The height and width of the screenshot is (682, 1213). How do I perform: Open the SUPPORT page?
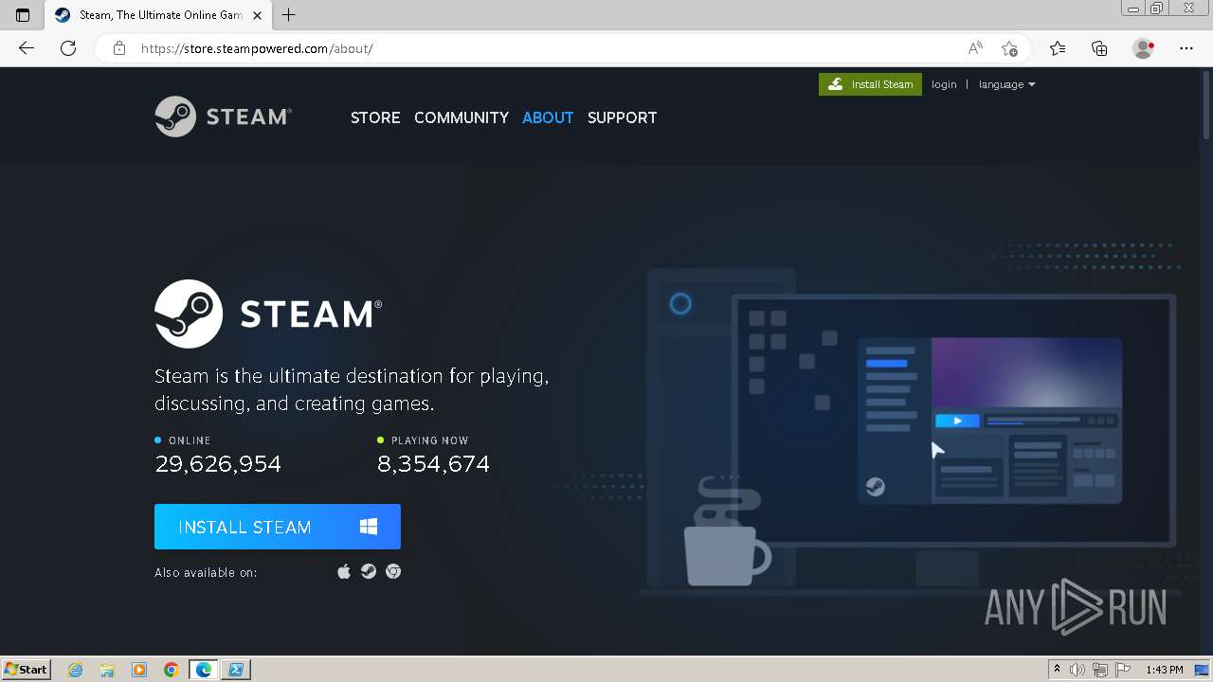pyautogui.click(x=622, y=117)
